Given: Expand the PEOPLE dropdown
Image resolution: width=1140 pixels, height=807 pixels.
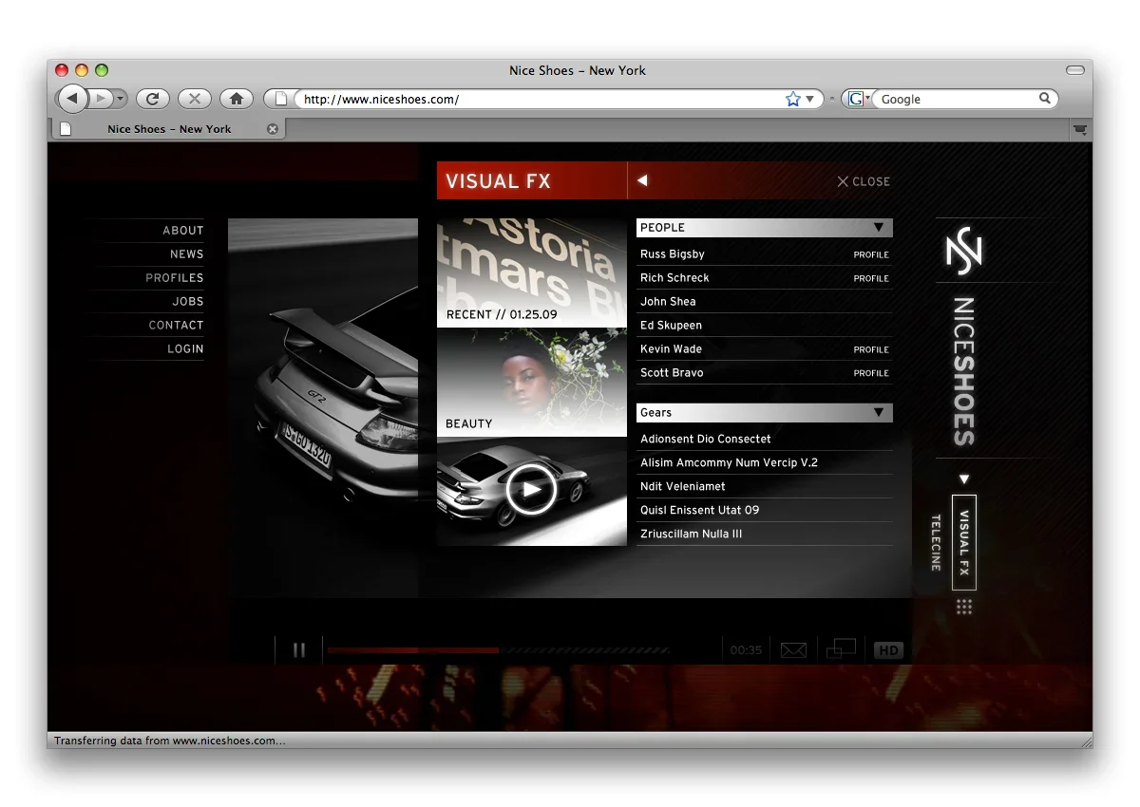Looking at the screenshot, I should tap(879, 227).
